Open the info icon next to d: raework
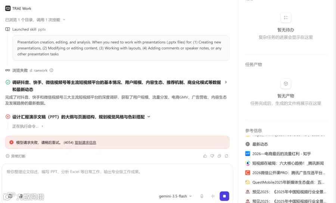Screen dimensions: 336x203 [x=52, y=70]
